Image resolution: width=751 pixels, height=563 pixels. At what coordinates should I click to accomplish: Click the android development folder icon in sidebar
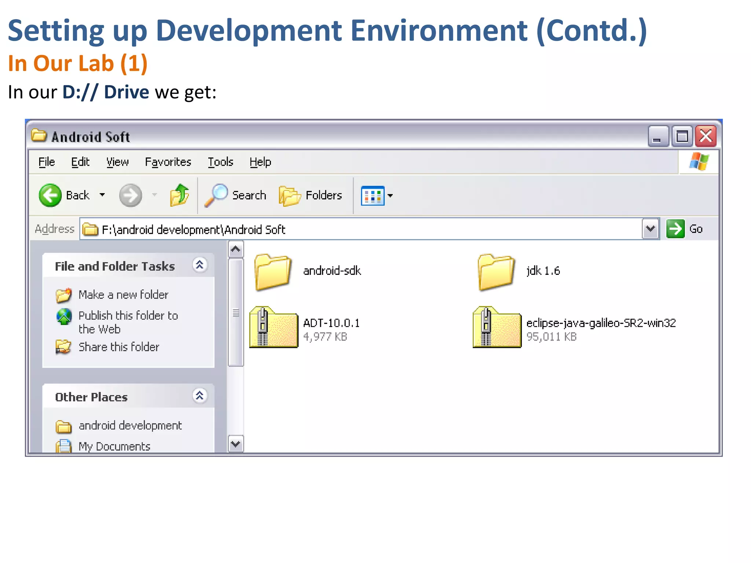[64, 426]
